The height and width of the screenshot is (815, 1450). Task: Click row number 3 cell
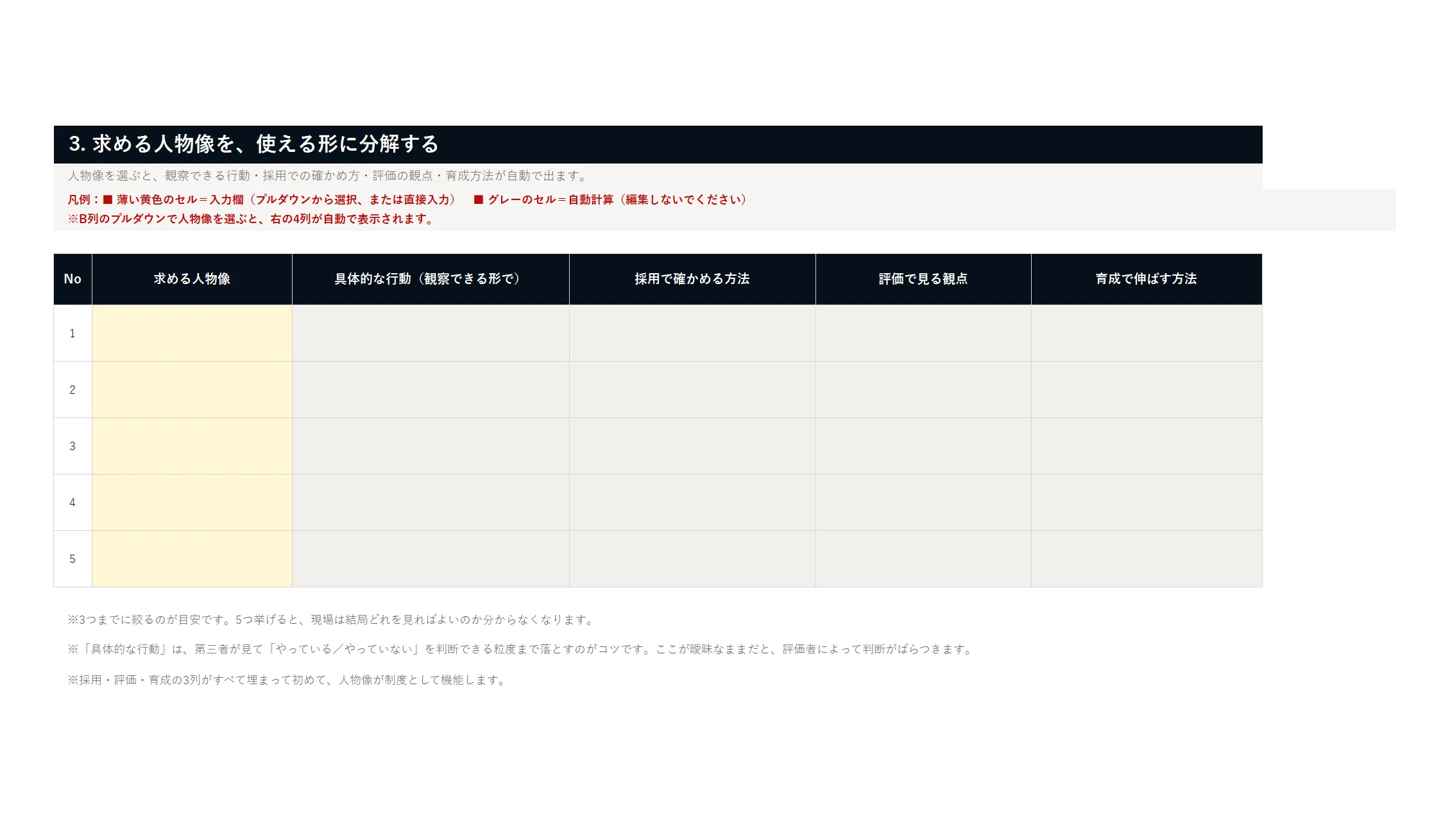coord(72,446)
